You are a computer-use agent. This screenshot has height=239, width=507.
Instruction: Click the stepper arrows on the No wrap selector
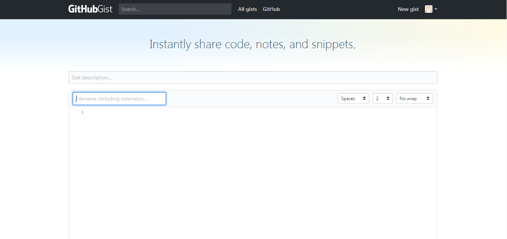click(x=428, y=98)
